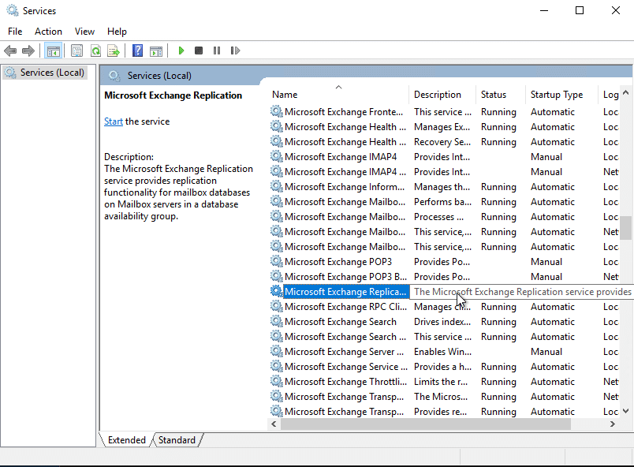This screenshot has height=467, width=634.
Task: Sort by the Log column header
Action: coord(609,95)
